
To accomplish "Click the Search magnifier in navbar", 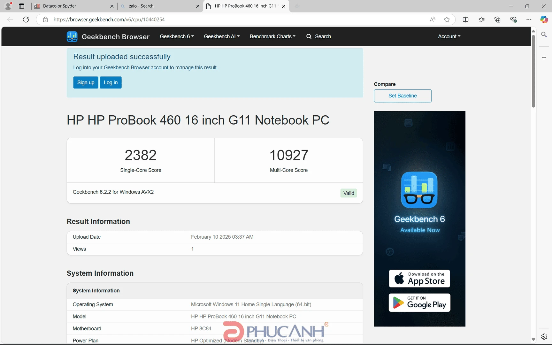I will (x=309, y=36).
